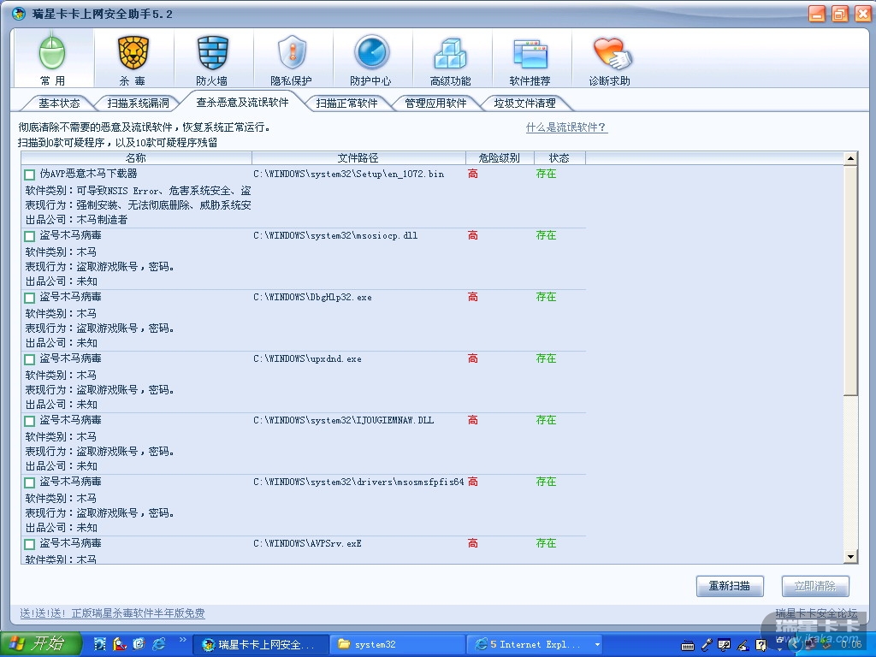Switch to 瑞星卡卡上网安全 taskbar button
Viewport: 876px width, 657px height.
(x=260, y=645)
